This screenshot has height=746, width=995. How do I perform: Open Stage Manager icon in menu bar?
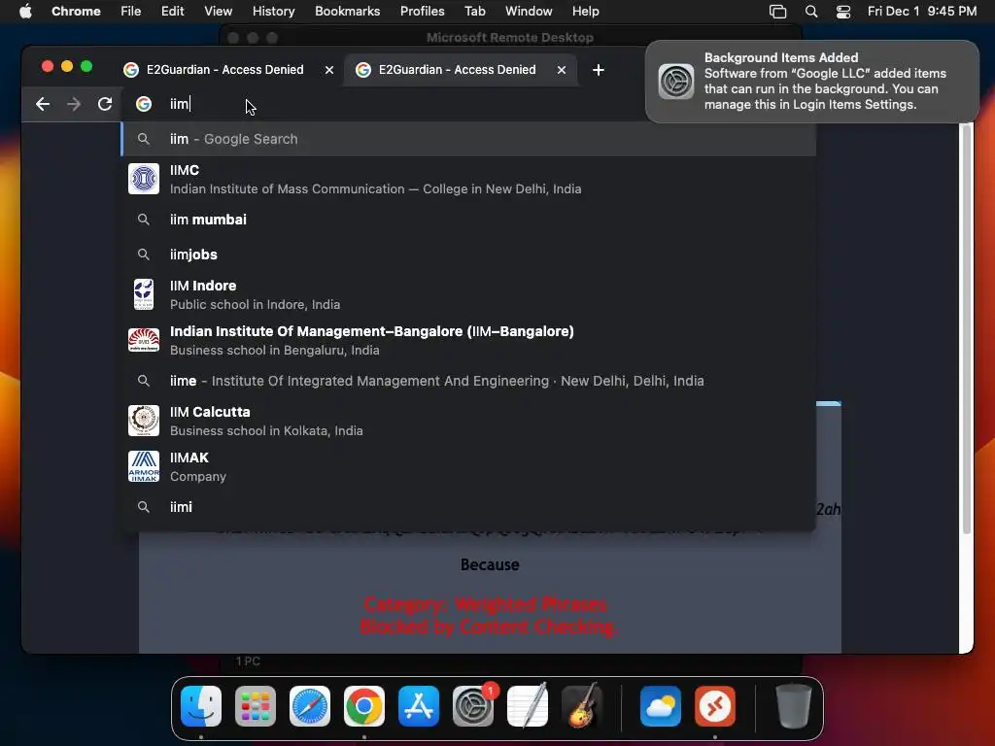777,12
